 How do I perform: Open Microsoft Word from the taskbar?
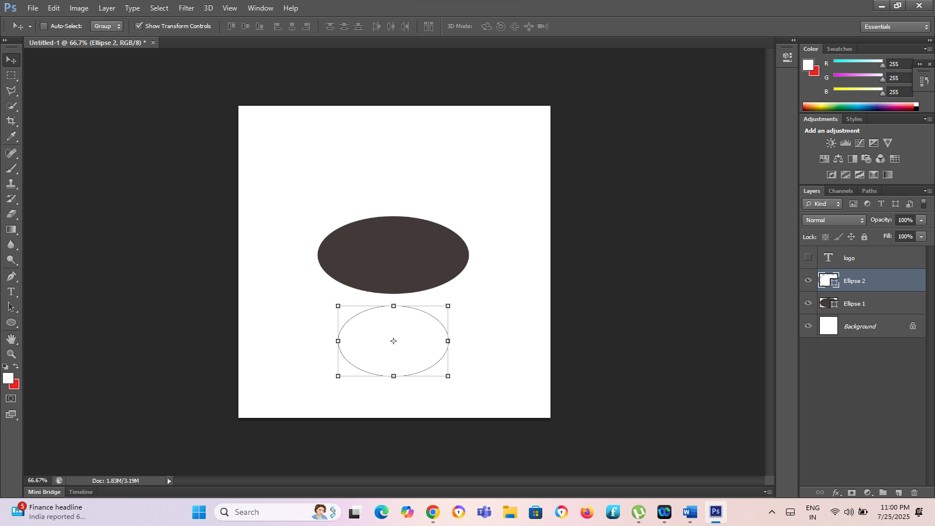click(x=690, y=512)
